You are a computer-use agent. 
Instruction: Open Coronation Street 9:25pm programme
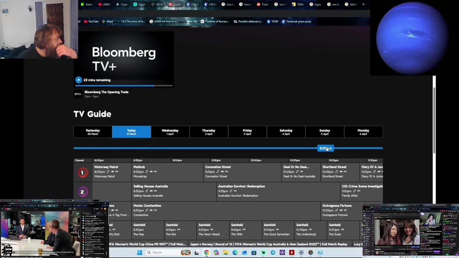[x=242, y=172]
